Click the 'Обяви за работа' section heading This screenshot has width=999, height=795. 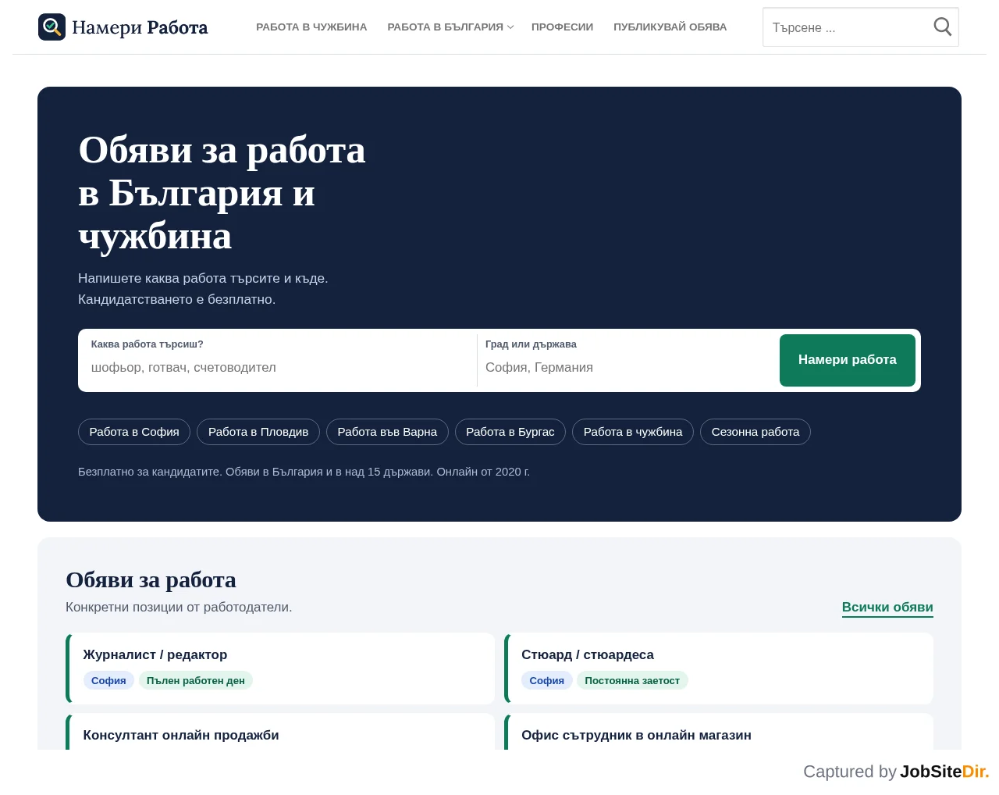pos(151,579)
